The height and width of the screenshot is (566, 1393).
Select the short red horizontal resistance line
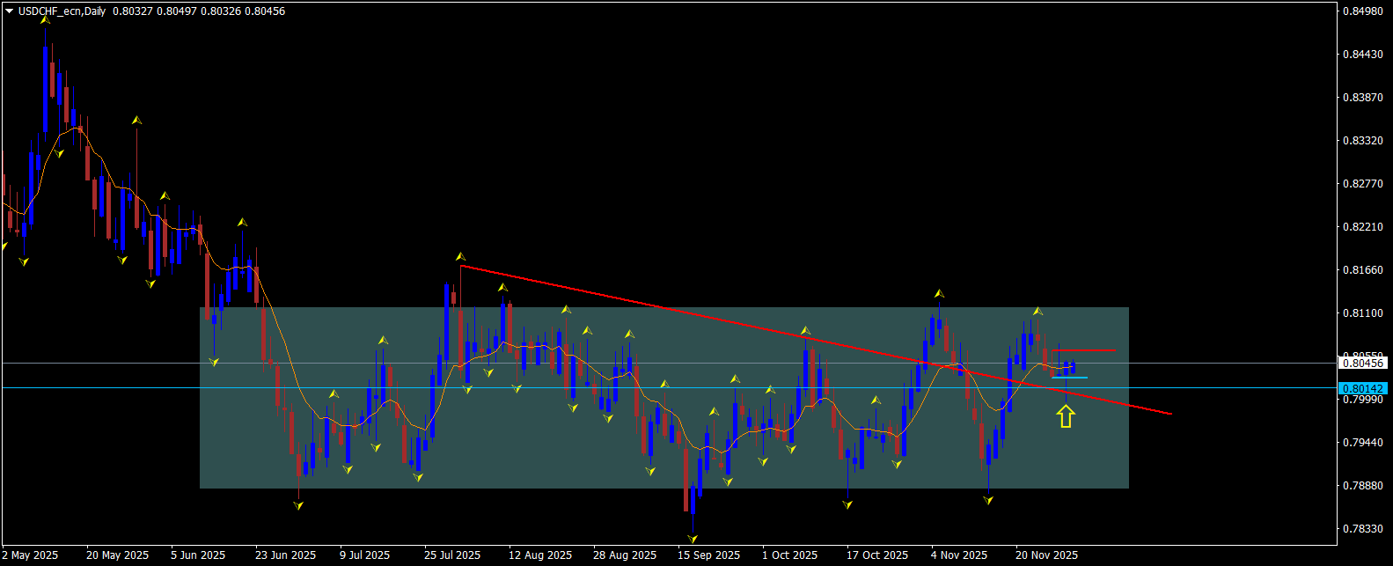click(x=1084, y=351)
